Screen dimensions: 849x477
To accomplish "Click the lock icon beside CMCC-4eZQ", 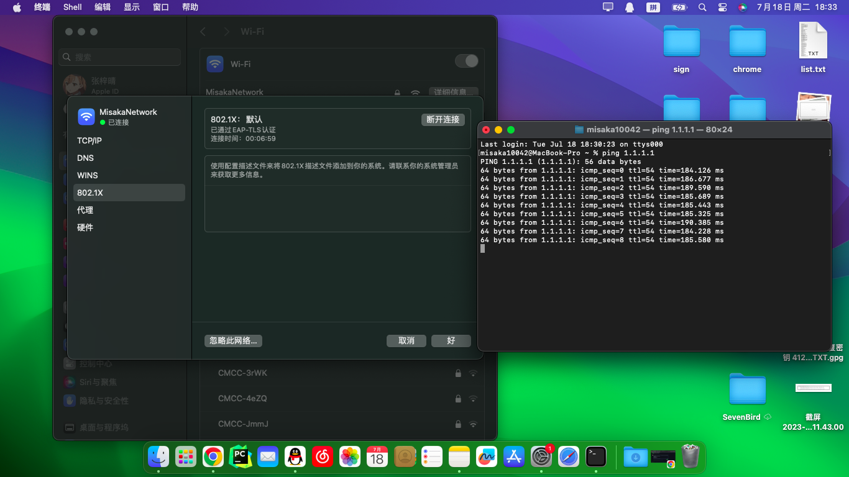I will point(458,399).
